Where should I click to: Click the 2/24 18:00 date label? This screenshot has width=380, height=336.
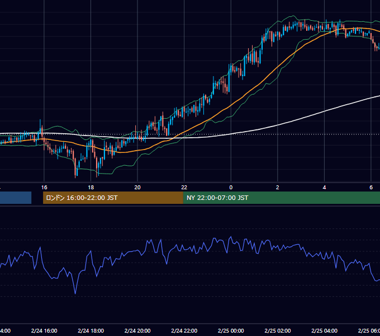click(x=91, y=330)
